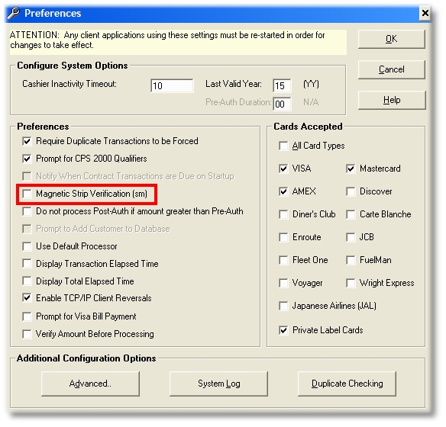This screenshot has height=427, width=446.
Task: Click the Configure System Options heading
Action: coord(73,66)
